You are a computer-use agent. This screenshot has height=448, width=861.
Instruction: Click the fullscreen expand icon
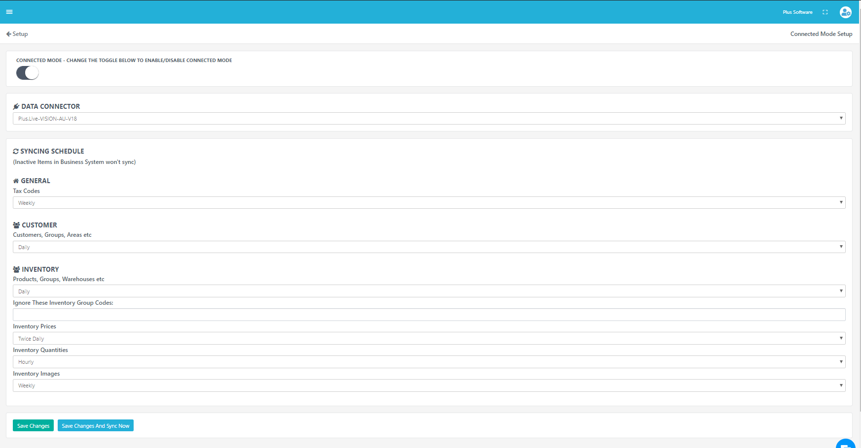pyautogui.click(x=825, y=12)
